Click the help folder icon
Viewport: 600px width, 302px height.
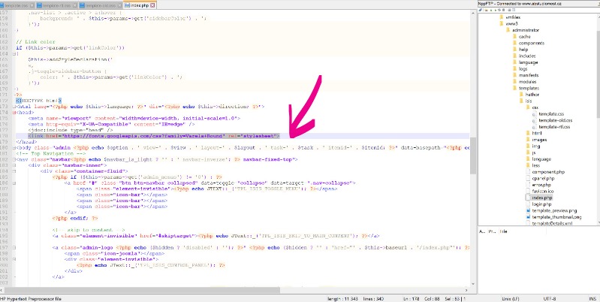tap(514, 50)
